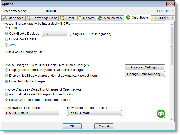This screenshot has height=135, width=180.
Task: Select Automatically select Charges of open Tickets
Action: pos(7,94)
